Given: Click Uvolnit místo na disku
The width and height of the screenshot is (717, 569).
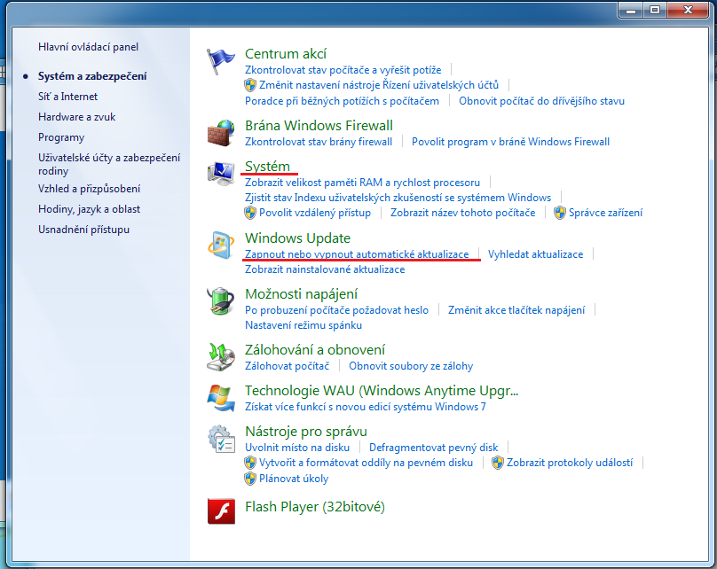Looking at the screenshot, I should [x=297, y=448].
